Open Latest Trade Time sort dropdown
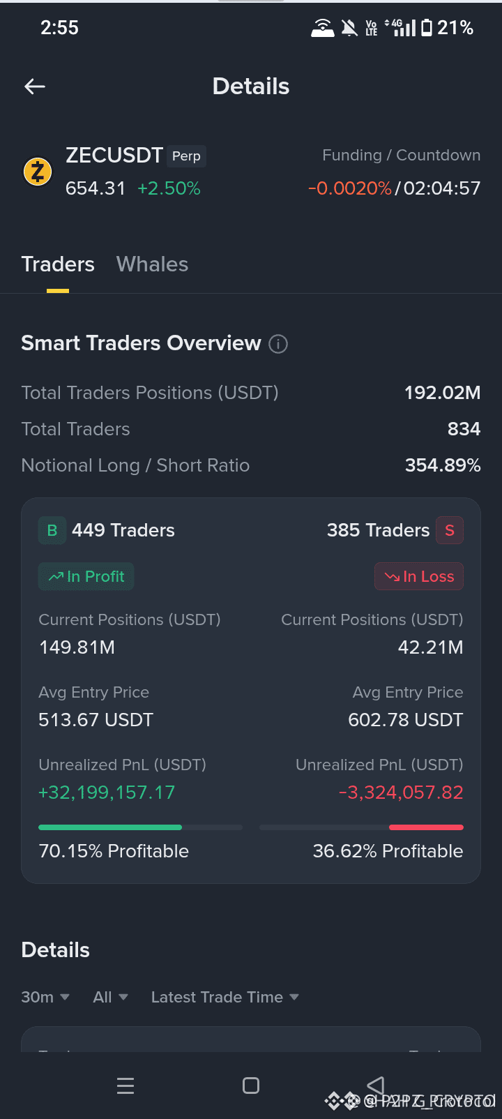The width and height of the screenshot is (502, 1119). [x=225, y=997]
